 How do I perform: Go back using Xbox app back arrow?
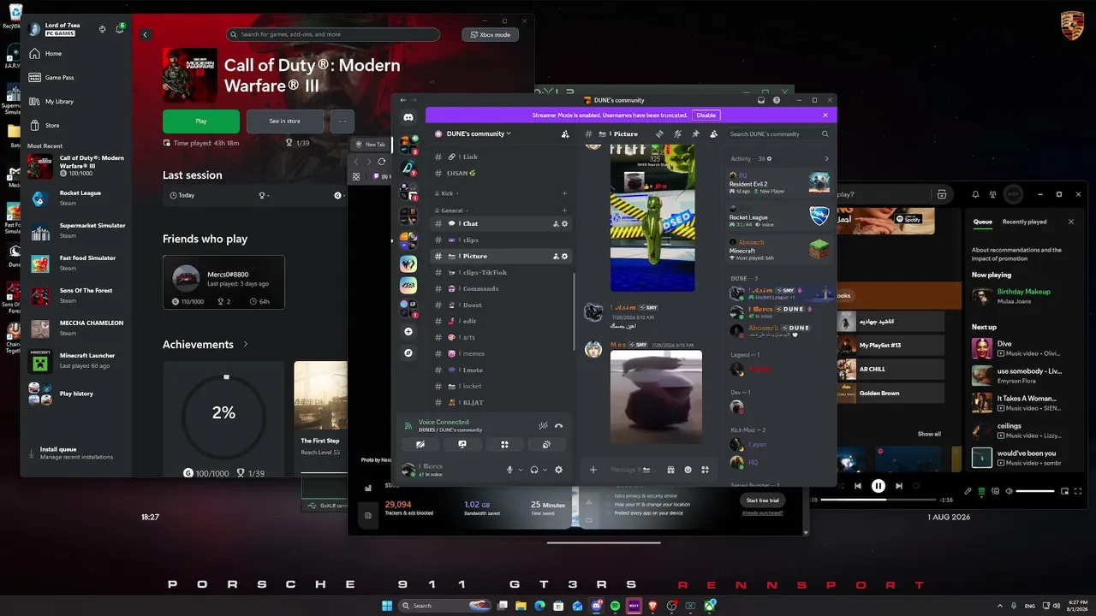tap(146, 34)
